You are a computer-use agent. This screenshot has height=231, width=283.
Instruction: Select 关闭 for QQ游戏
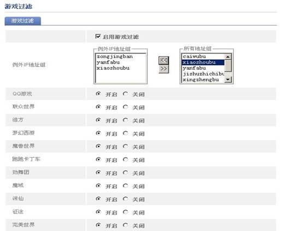pos(125,94)
